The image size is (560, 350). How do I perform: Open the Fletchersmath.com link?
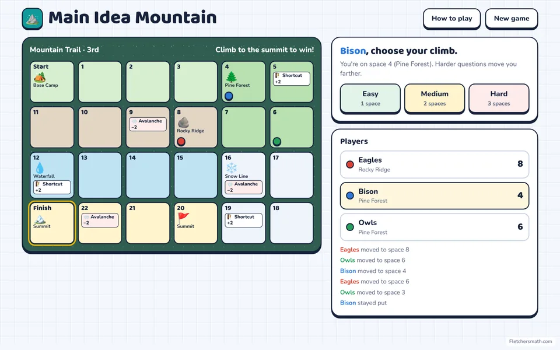(530, 341)
